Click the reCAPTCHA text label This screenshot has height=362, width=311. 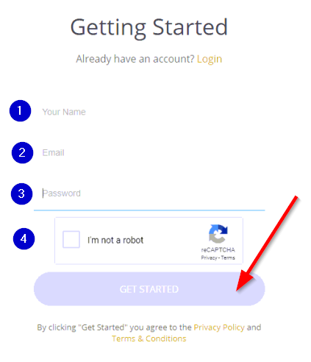[x=218, y=250]
